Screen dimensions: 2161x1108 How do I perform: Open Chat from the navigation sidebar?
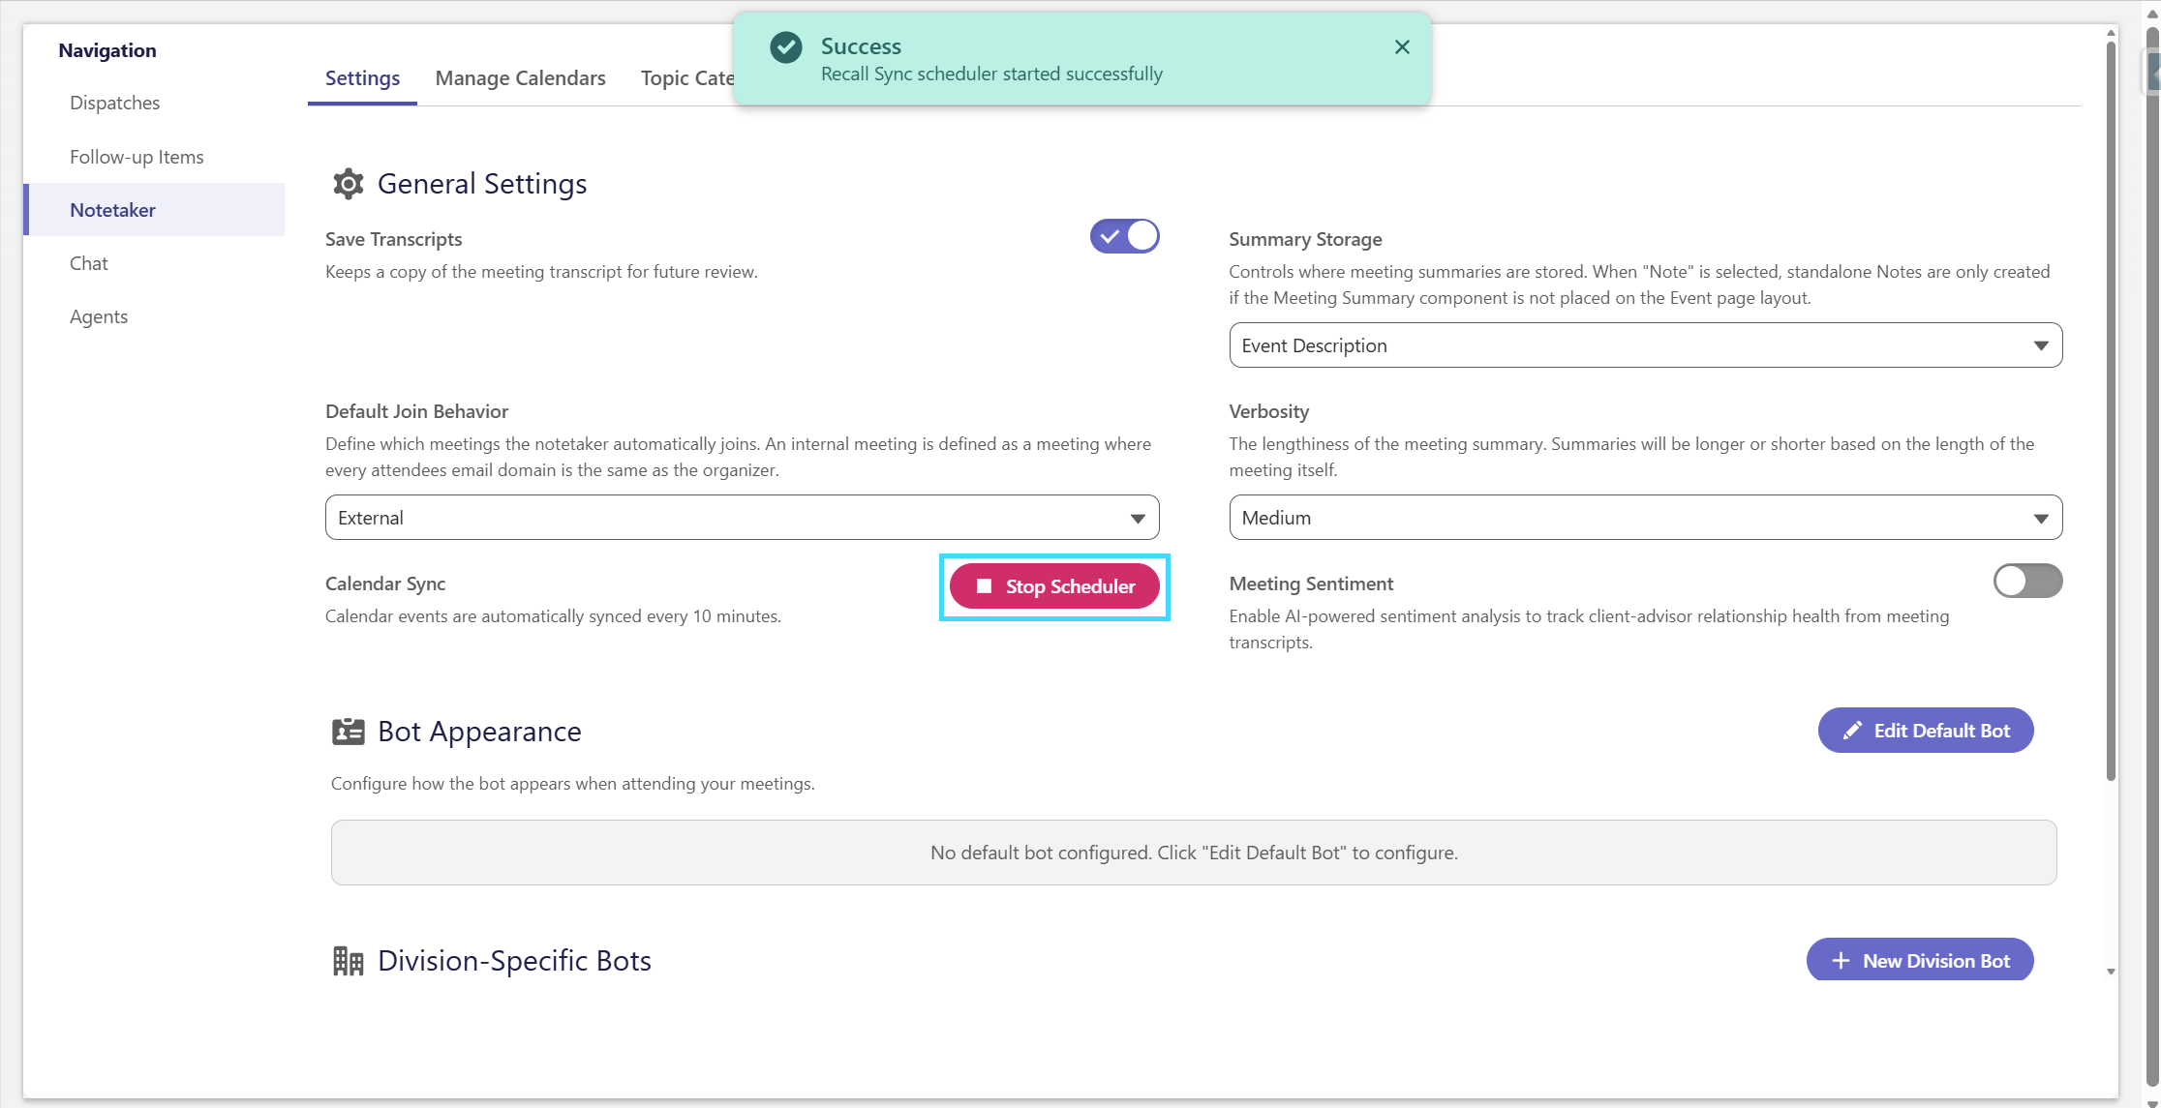tap(88, 263)
